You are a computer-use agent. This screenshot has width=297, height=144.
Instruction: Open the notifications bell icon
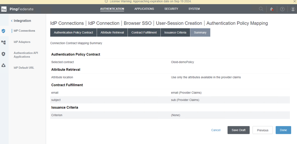click(271, 9)
